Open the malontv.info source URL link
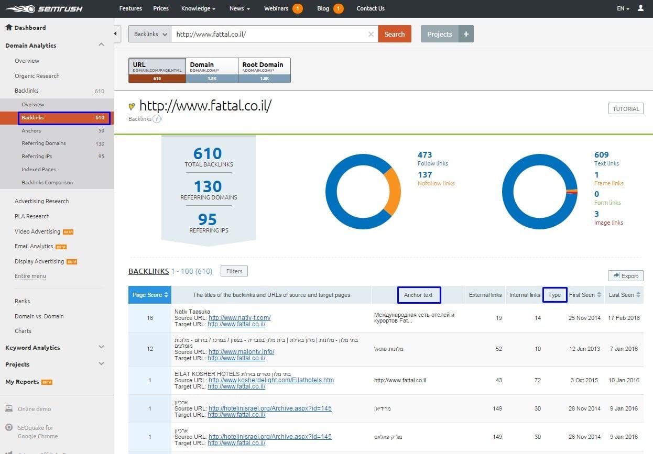The width and height of the screenshot is (653, 454). [x=241, y=352]
